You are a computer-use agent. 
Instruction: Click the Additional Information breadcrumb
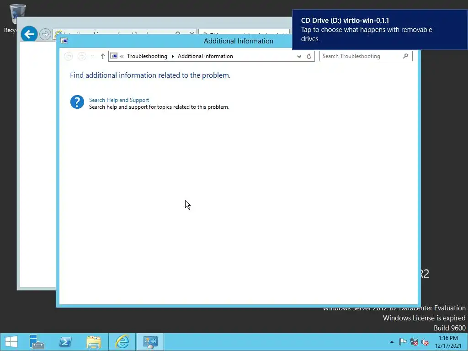click(205, 56)
